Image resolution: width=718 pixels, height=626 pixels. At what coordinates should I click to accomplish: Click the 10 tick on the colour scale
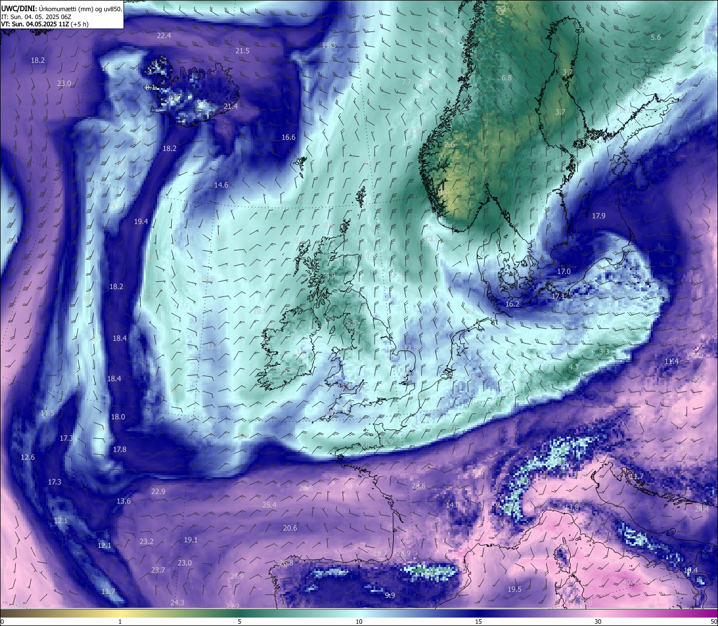tap(359, 622)
